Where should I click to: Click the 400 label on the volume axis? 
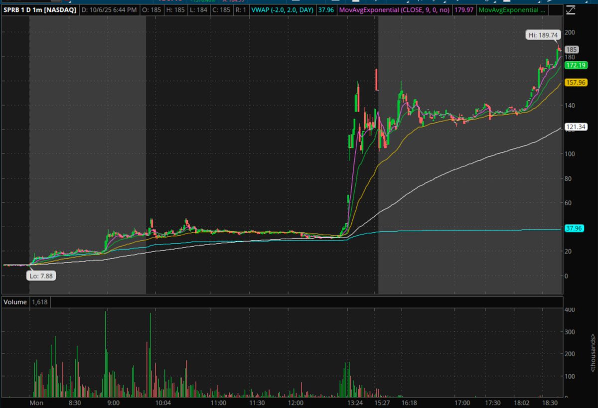[x=570, y=310]
